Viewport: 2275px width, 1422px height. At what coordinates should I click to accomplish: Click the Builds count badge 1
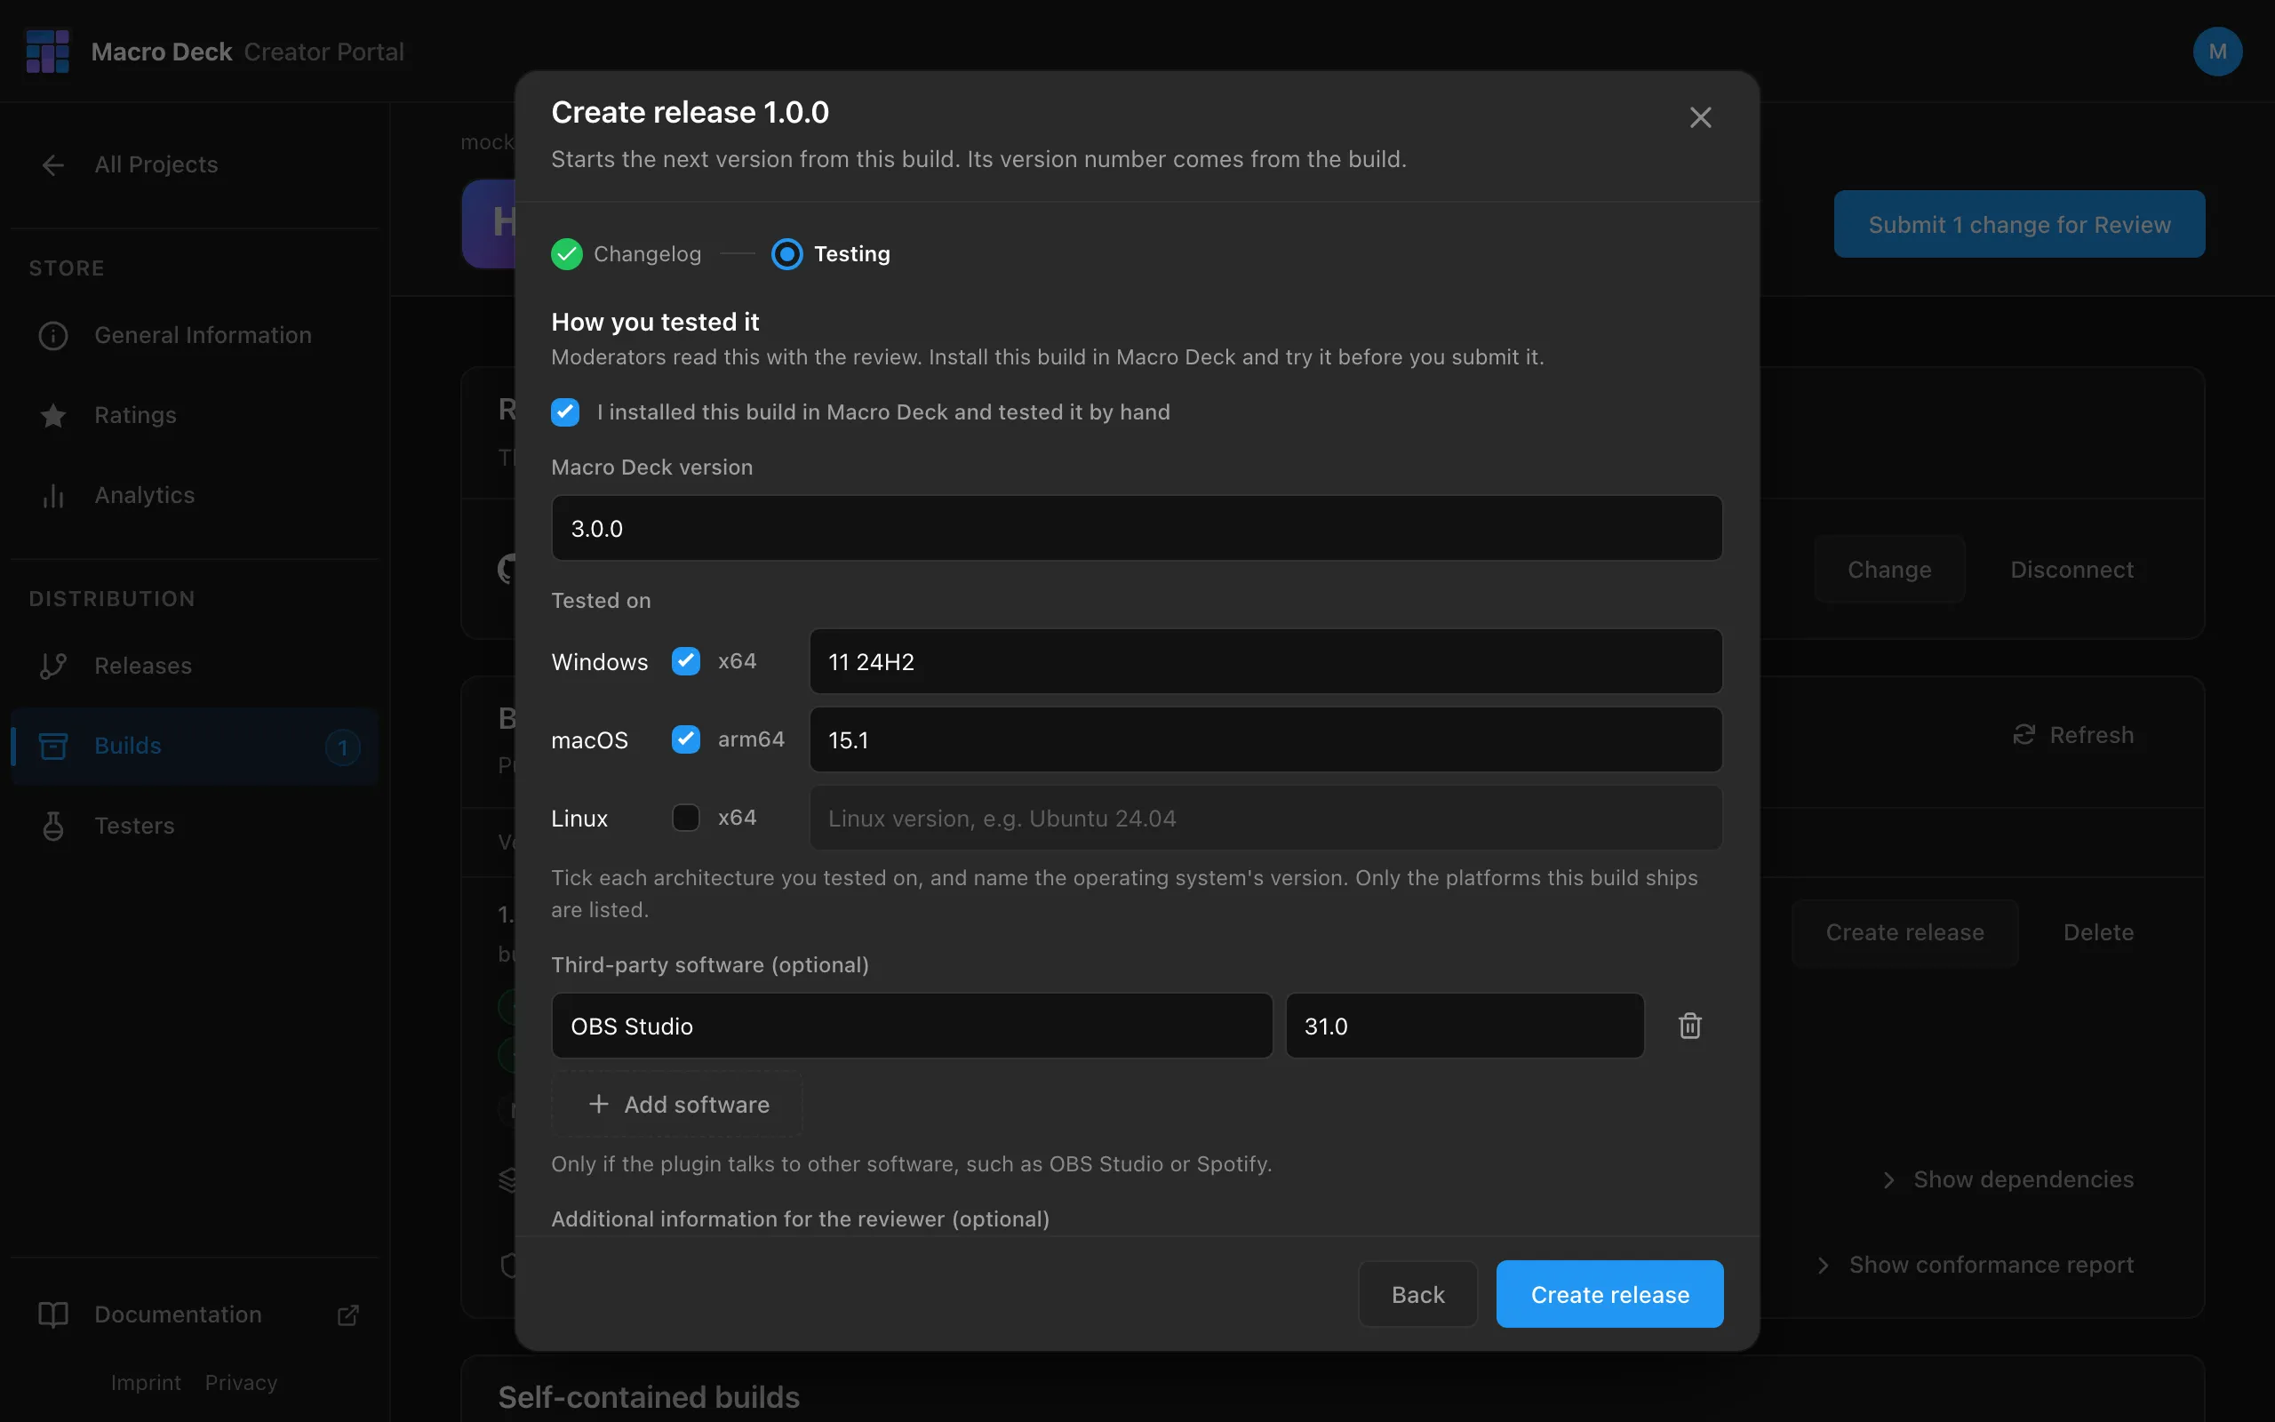[x=342, y=747]
